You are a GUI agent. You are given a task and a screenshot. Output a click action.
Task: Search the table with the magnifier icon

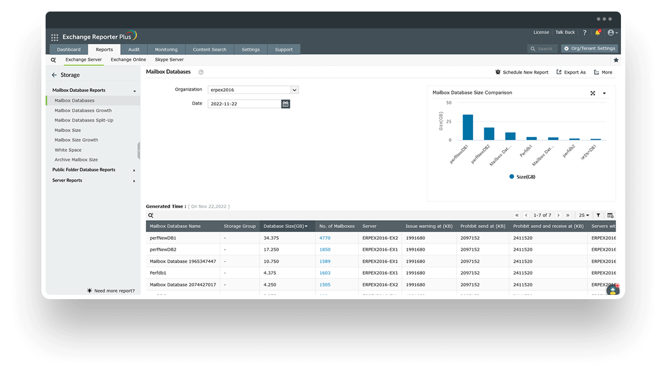tap(151, 215)
